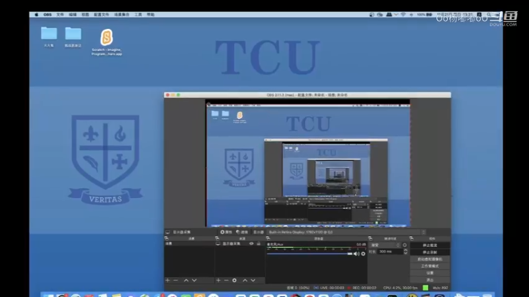Image resolution: width=529 pixels, height=297 pixels.
Task: Open the 编辑 (Edit) menu
Action: coord(73,15)
